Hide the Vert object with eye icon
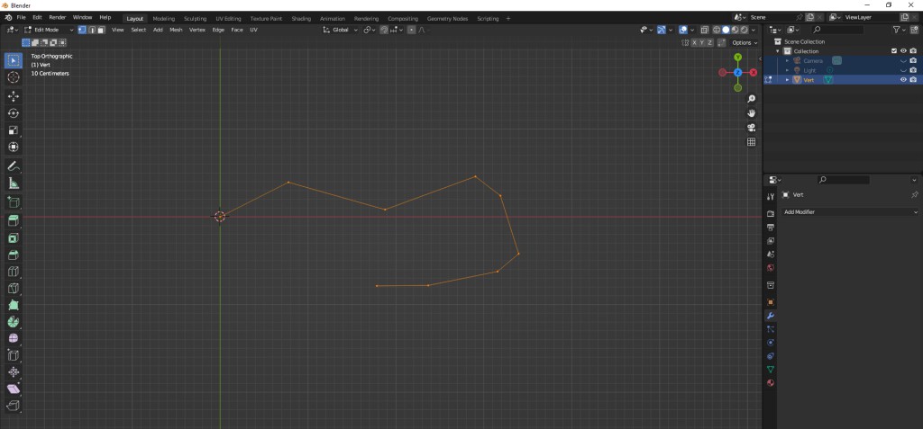Viewport: 923px width, 429px height. (x=903, y=79)
